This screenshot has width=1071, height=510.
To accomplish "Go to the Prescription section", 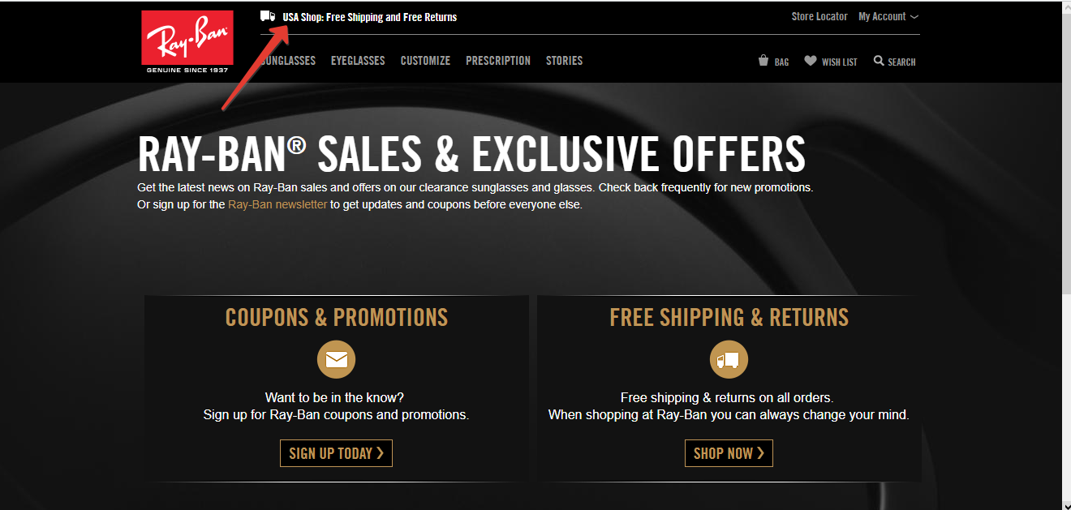I will click(x=498, y=61).
